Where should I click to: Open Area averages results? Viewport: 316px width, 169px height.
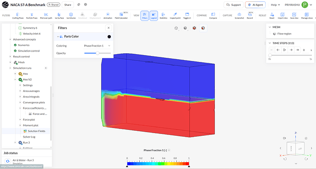click(31, 91)
